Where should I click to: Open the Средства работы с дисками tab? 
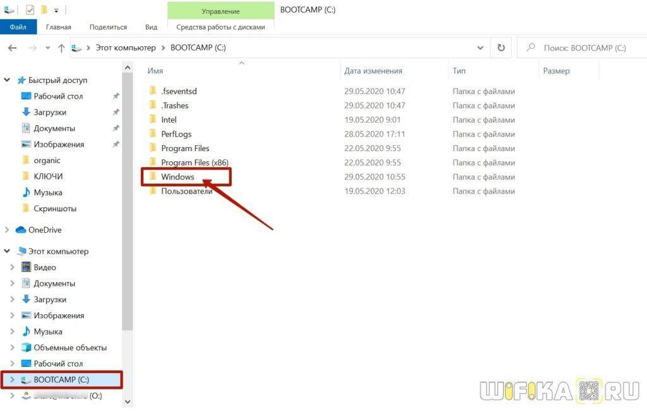point(221,27)
